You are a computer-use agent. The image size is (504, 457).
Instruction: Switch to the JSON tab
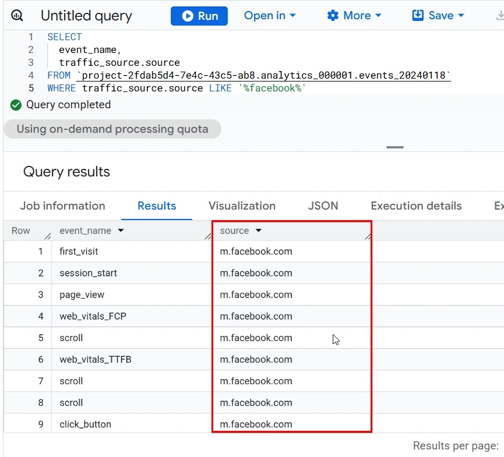(x=323, y=206)
